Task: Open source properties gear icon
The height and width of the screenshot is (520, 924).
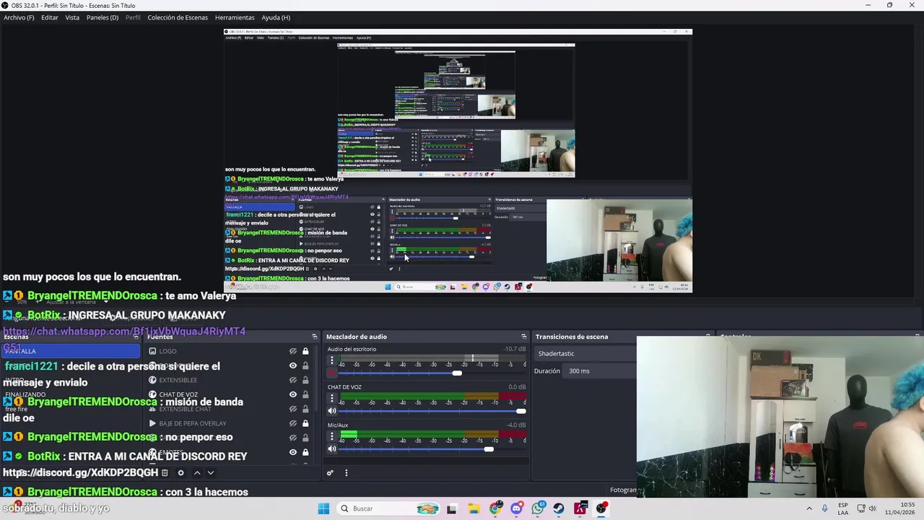Action: [180, 472]
